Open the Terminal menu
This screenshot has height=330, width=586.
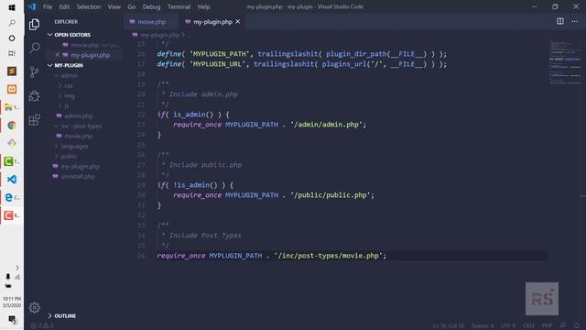tap(179, 6)
